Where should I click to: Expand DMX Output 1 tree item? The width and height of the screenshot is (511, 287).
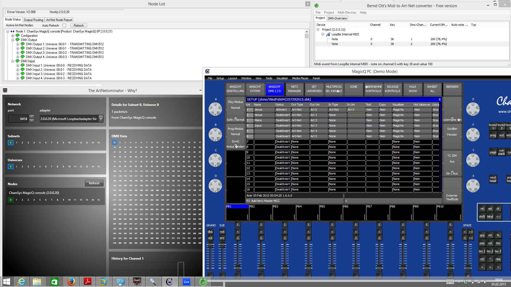click(x=18, y=44)
